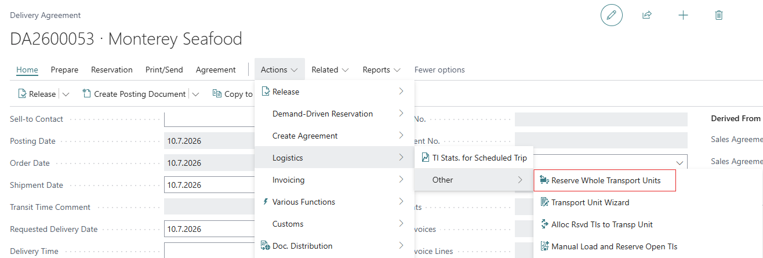Click the Shipment Date field
Image resolution: width=763 pixels, height=258 pixels.
209,185
